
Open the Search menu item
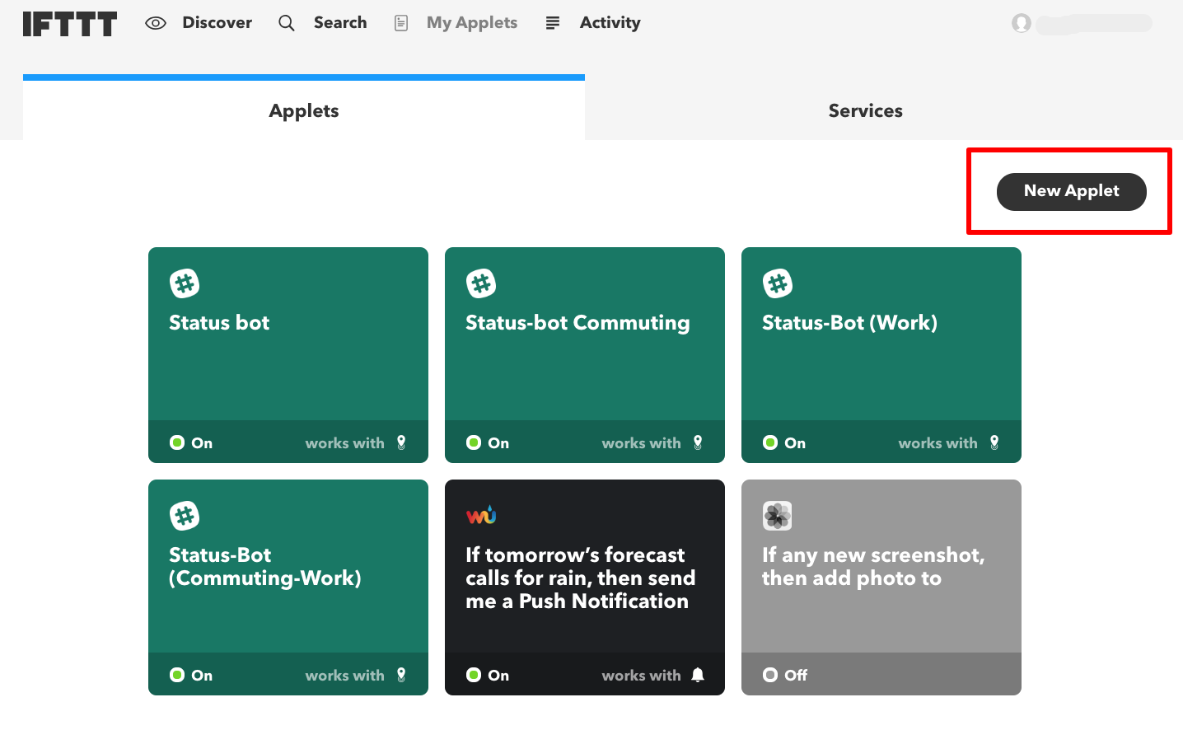(340, 23)
